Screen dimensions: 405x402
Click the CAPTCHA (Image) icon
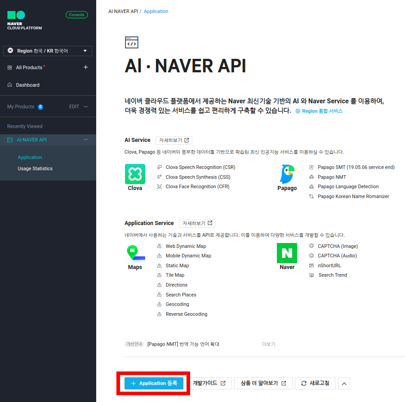coord(312,246)
